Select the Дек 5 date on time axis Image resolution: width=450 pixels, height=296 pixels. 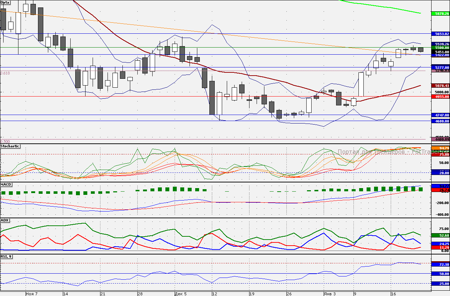point(181,294)
